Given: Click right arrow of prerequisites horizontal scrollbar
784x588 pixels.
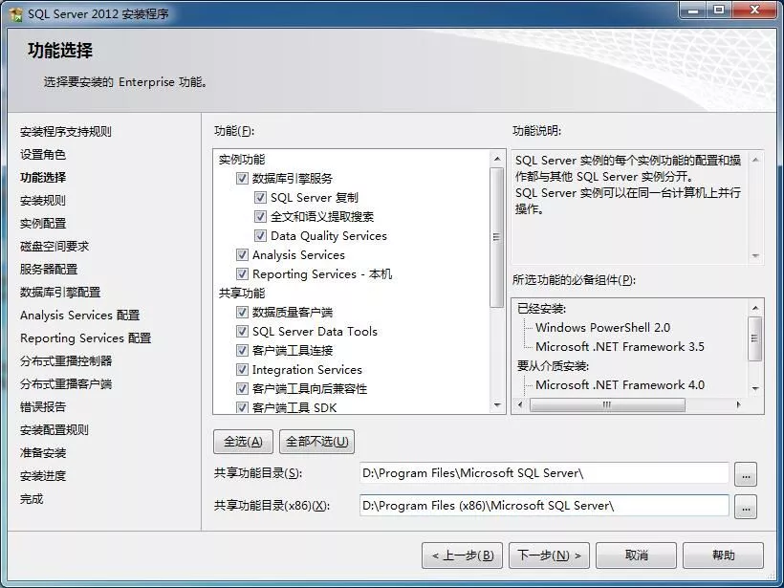Looking at the screenshot, I should pos(741,405).
